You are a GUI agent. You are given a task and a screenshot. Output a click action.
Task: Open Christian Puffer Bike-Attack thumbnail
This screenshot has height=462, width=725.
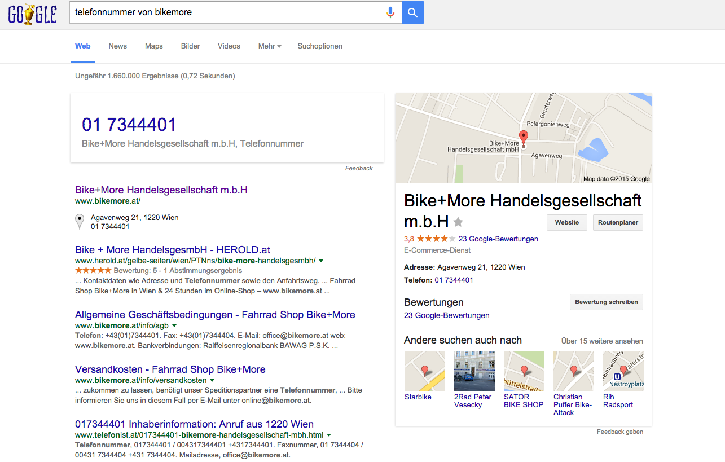[574, 371]
